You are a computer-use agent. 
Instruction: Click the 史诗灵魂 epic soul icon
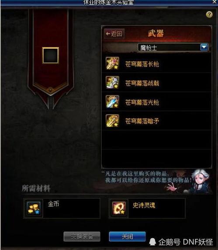click(x=118, y=208)
